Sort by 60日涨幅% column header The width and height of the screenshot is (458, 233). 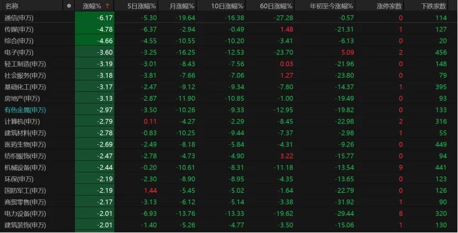point(276,6)
